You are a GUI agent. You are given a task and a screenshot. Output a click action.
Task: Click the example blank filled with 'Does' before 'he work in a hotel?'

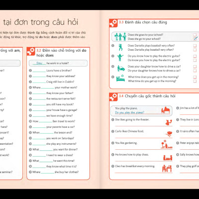point(39,63)
